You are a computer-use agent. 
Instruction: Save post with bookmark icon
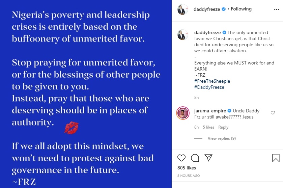(276, 158)
